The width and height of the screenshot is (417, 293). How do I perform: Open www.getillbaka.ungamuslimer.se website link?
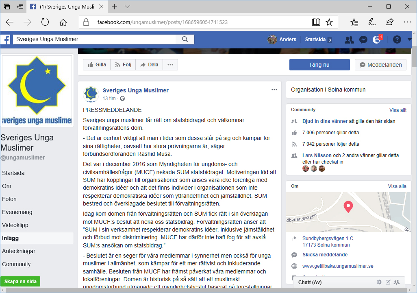pos(338,266)
